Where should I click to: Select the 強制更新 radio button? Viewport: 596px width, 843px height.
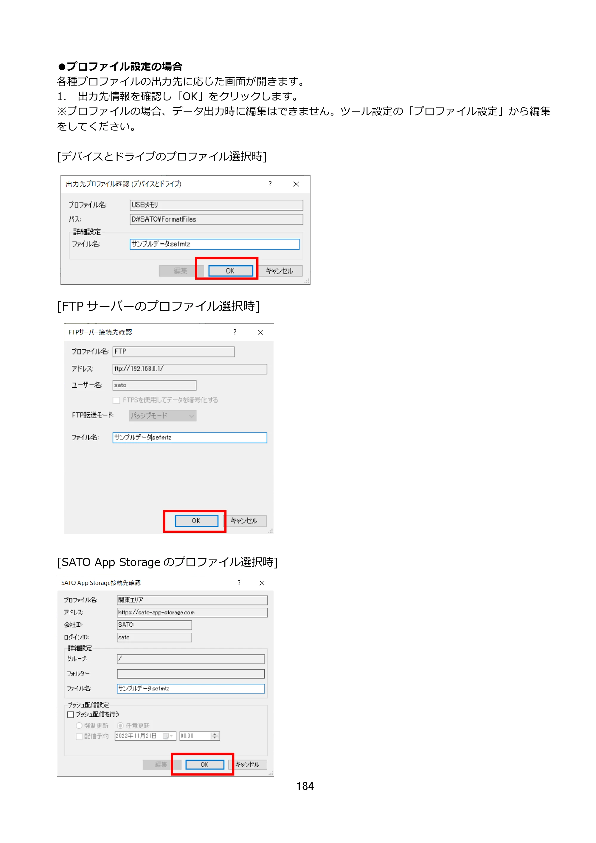79,726
